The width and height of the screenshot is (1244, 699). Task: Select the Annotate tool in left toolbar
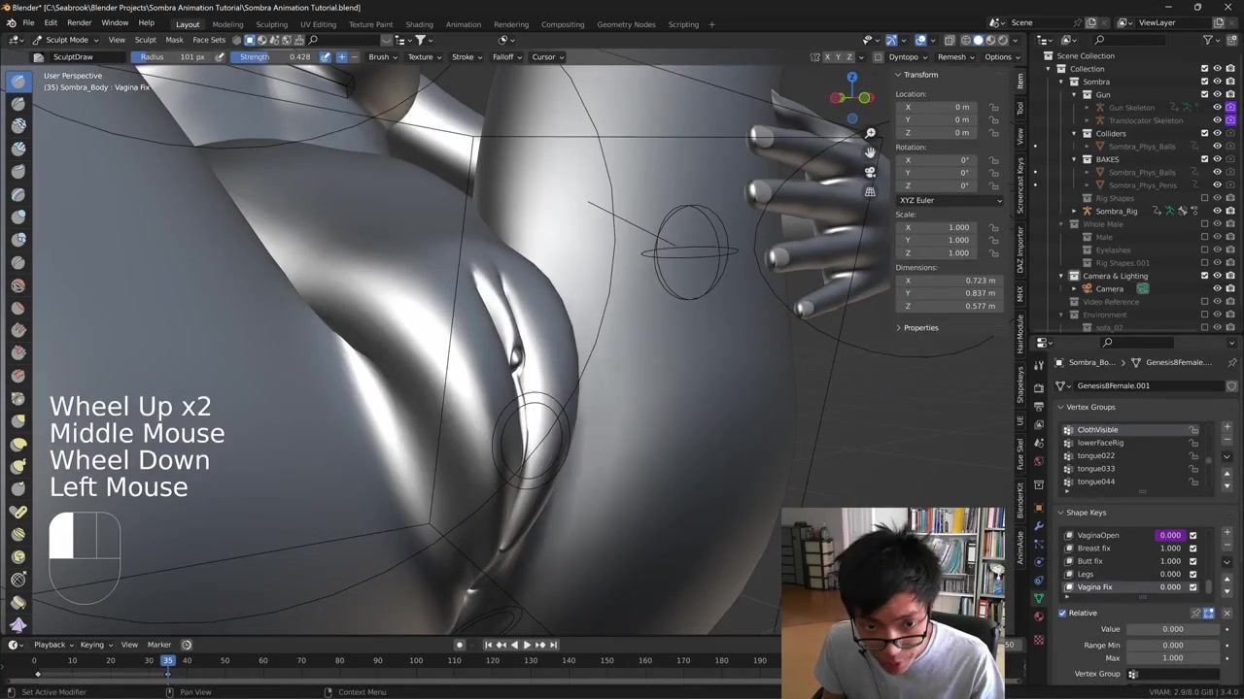18,512
